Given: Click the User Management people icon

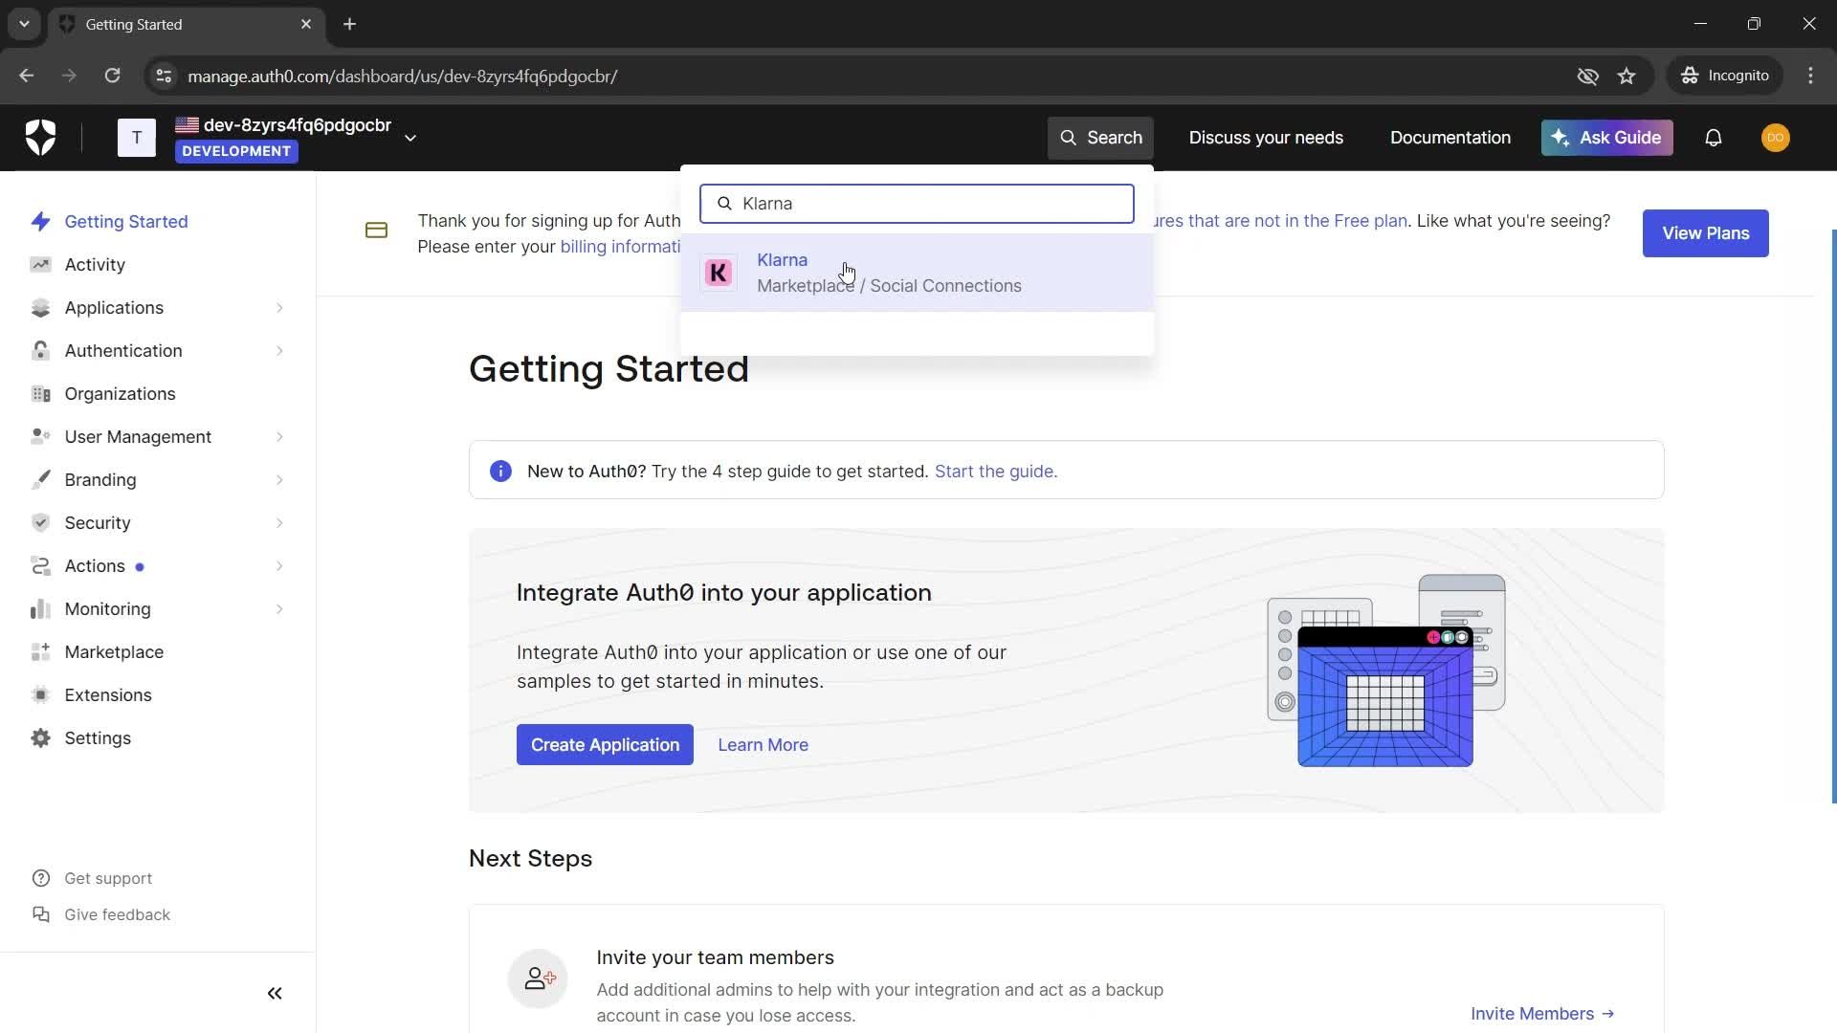Looking at the screenshot, I should point(40,437).
